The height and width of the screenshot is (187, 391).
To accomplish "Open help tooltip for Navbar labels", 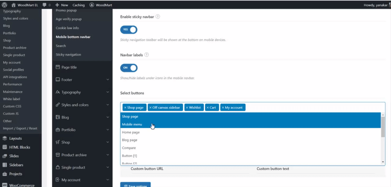I will click(147, 55).
